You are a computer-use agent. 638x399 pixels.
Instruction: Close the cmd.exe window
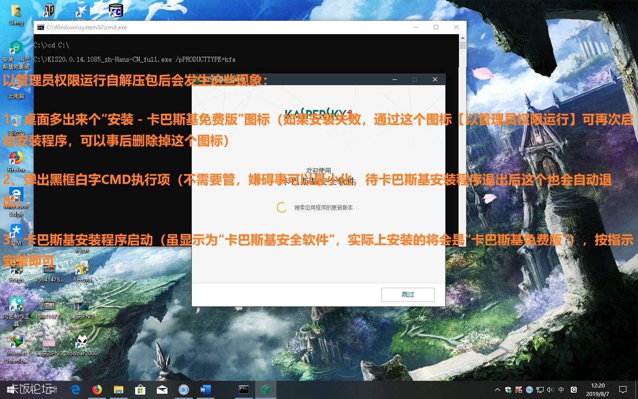click(456, 27)
